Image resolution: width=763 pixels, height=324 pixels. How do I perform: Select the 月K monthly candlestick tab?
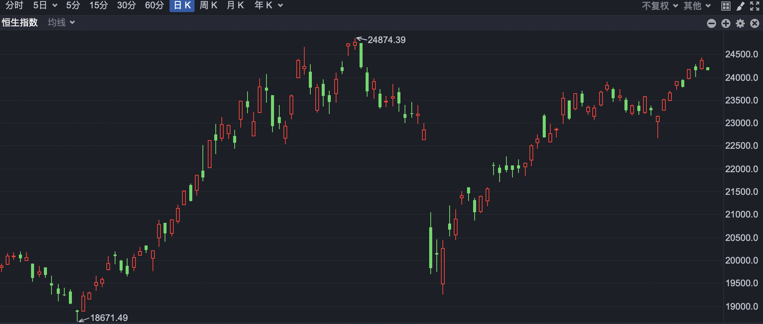coord(235,5)
